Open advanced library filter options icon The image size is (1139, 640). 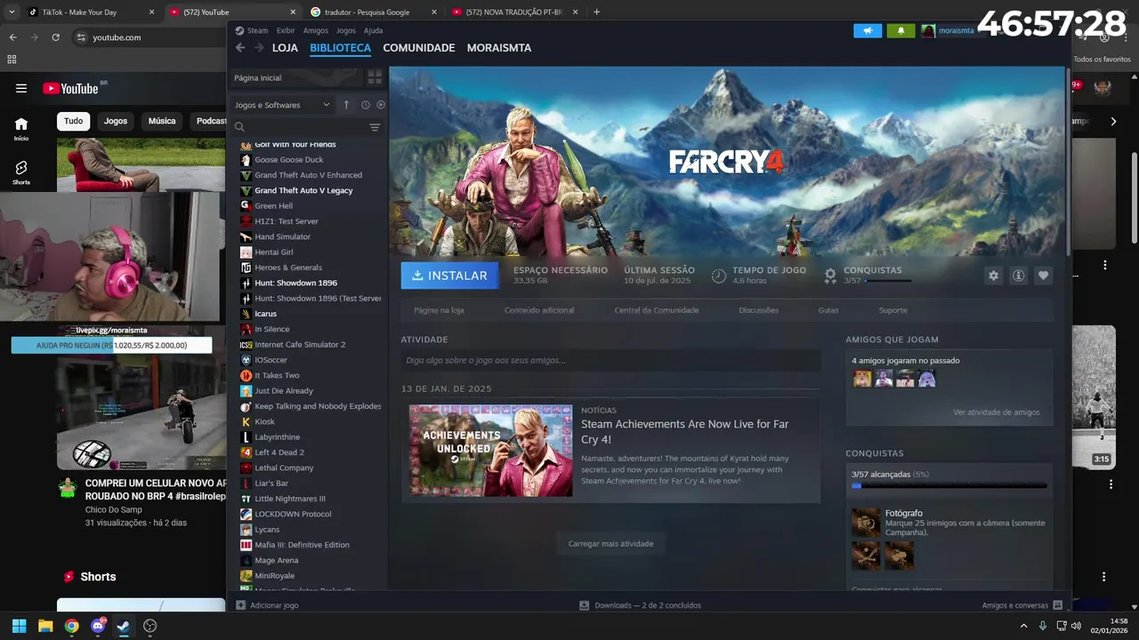coord(375,127)
